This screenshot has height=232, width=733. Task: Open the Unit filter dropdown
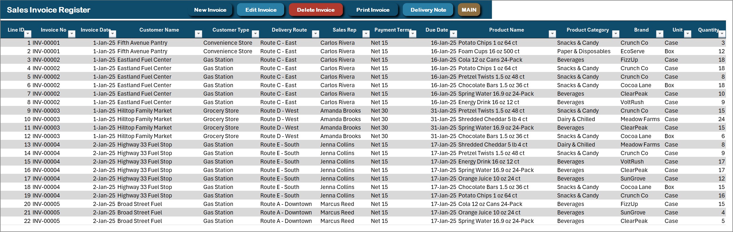(x=688, y=34)
